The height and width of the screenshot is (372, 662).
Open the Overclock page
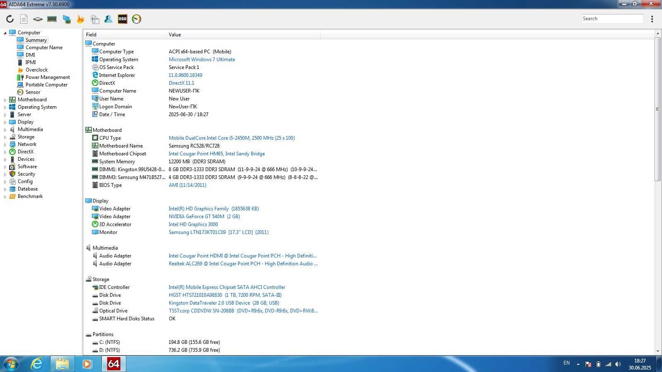click(36, 70)
